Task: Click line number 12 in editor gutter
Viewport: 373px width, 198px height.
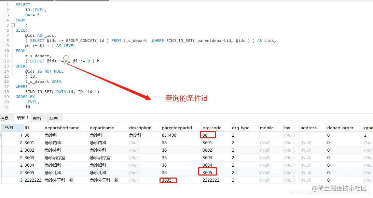Action: point(6,61)
